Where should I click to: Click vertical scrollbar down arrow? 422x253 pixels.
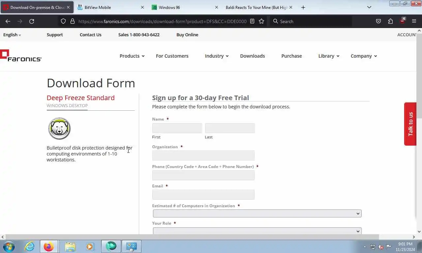pos(419,232)
